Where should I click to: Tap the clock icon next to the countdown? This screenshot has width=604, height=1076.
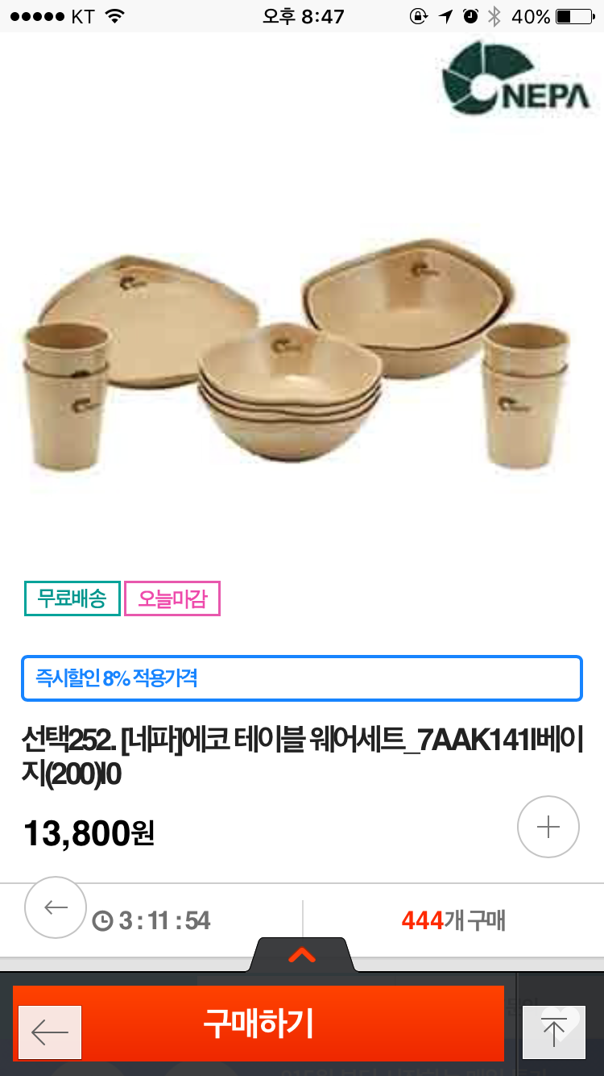tap(102, 920)
